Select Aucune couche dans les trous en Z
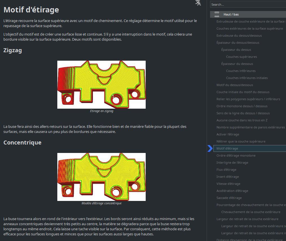The image size is (286, 241). (x=242, y=120)
